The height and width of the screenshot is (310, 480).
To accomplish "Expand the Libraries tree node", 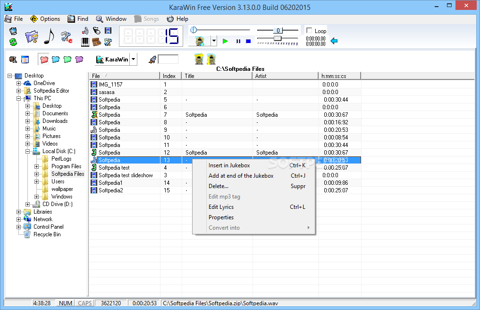I will [19, 212].
